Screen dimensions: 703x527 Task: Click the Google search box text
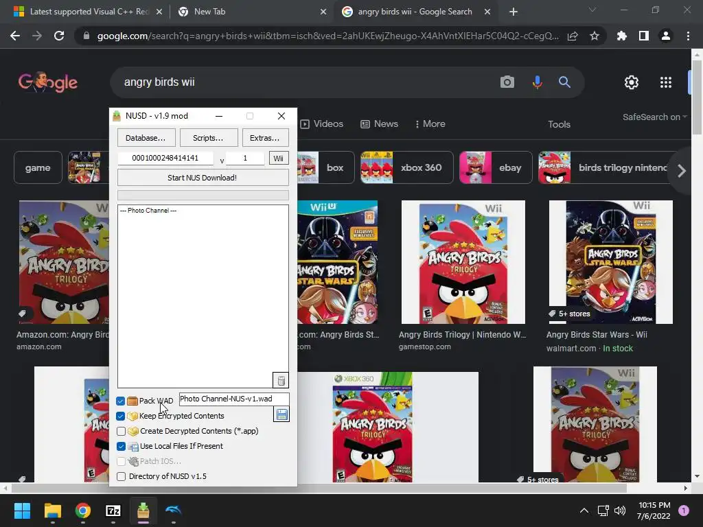coord(159,82)
